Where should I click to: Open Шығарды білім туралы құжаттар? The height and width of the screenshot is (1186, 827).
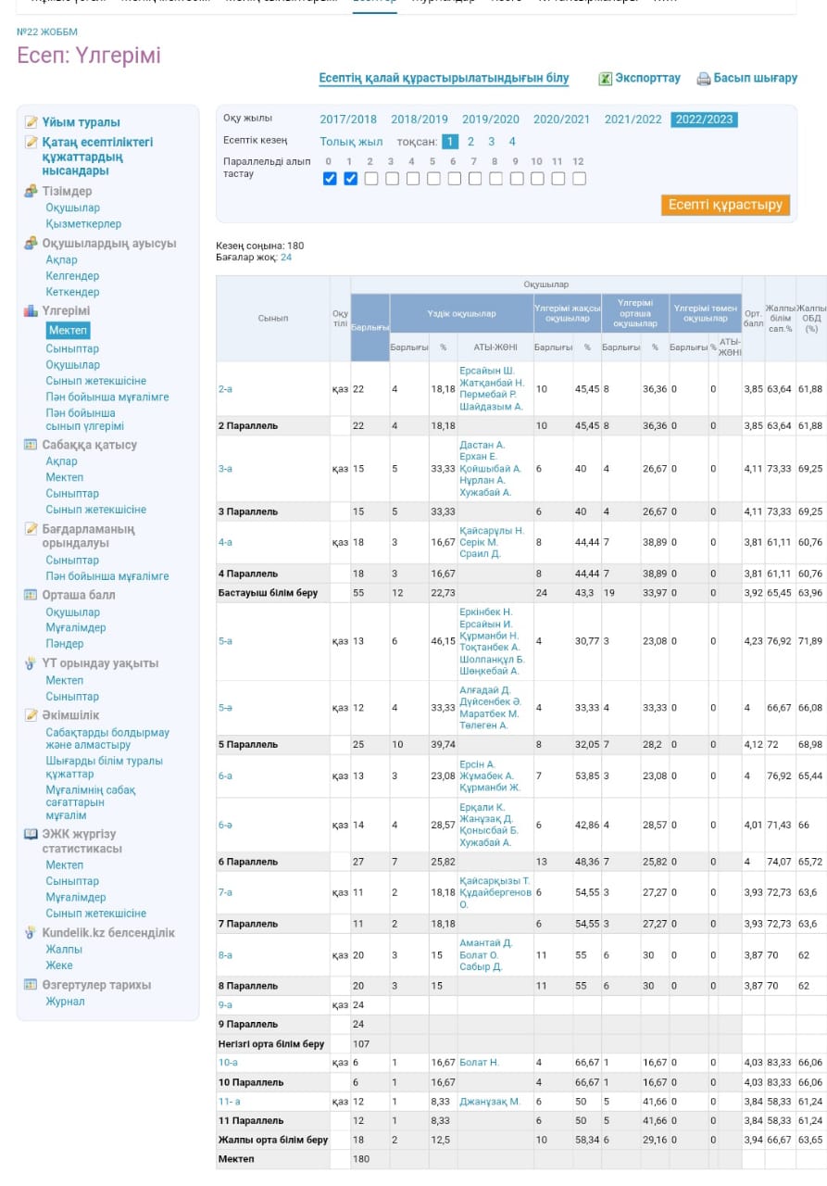pyautogui.click(x=104, y=767)
